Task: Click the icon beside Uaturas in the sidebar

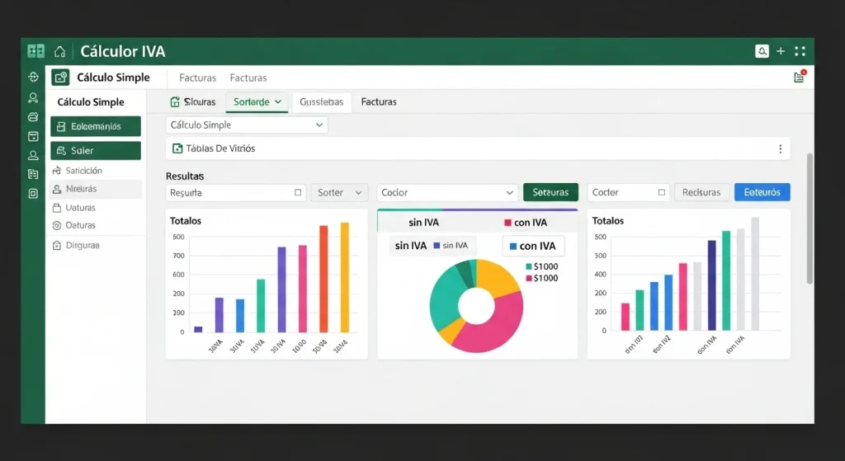Action: coord(57,208)
